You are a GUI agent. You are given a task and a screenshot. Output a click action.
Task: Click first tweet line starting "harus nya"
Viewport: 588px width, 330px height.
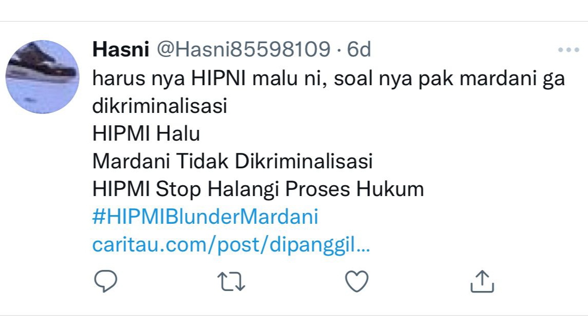[x=329, y=79]
